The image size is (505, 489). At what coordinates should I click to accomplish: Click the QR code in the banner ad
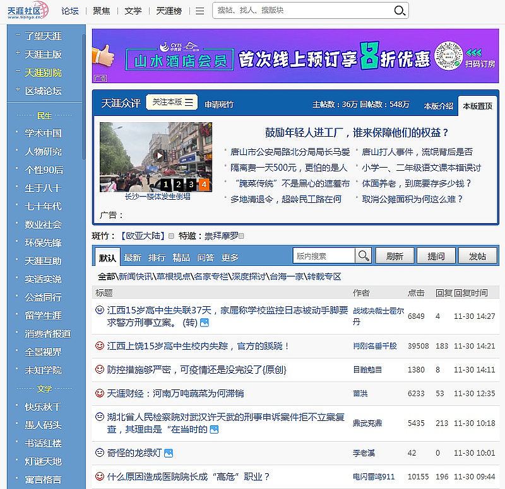pos(448,55)
